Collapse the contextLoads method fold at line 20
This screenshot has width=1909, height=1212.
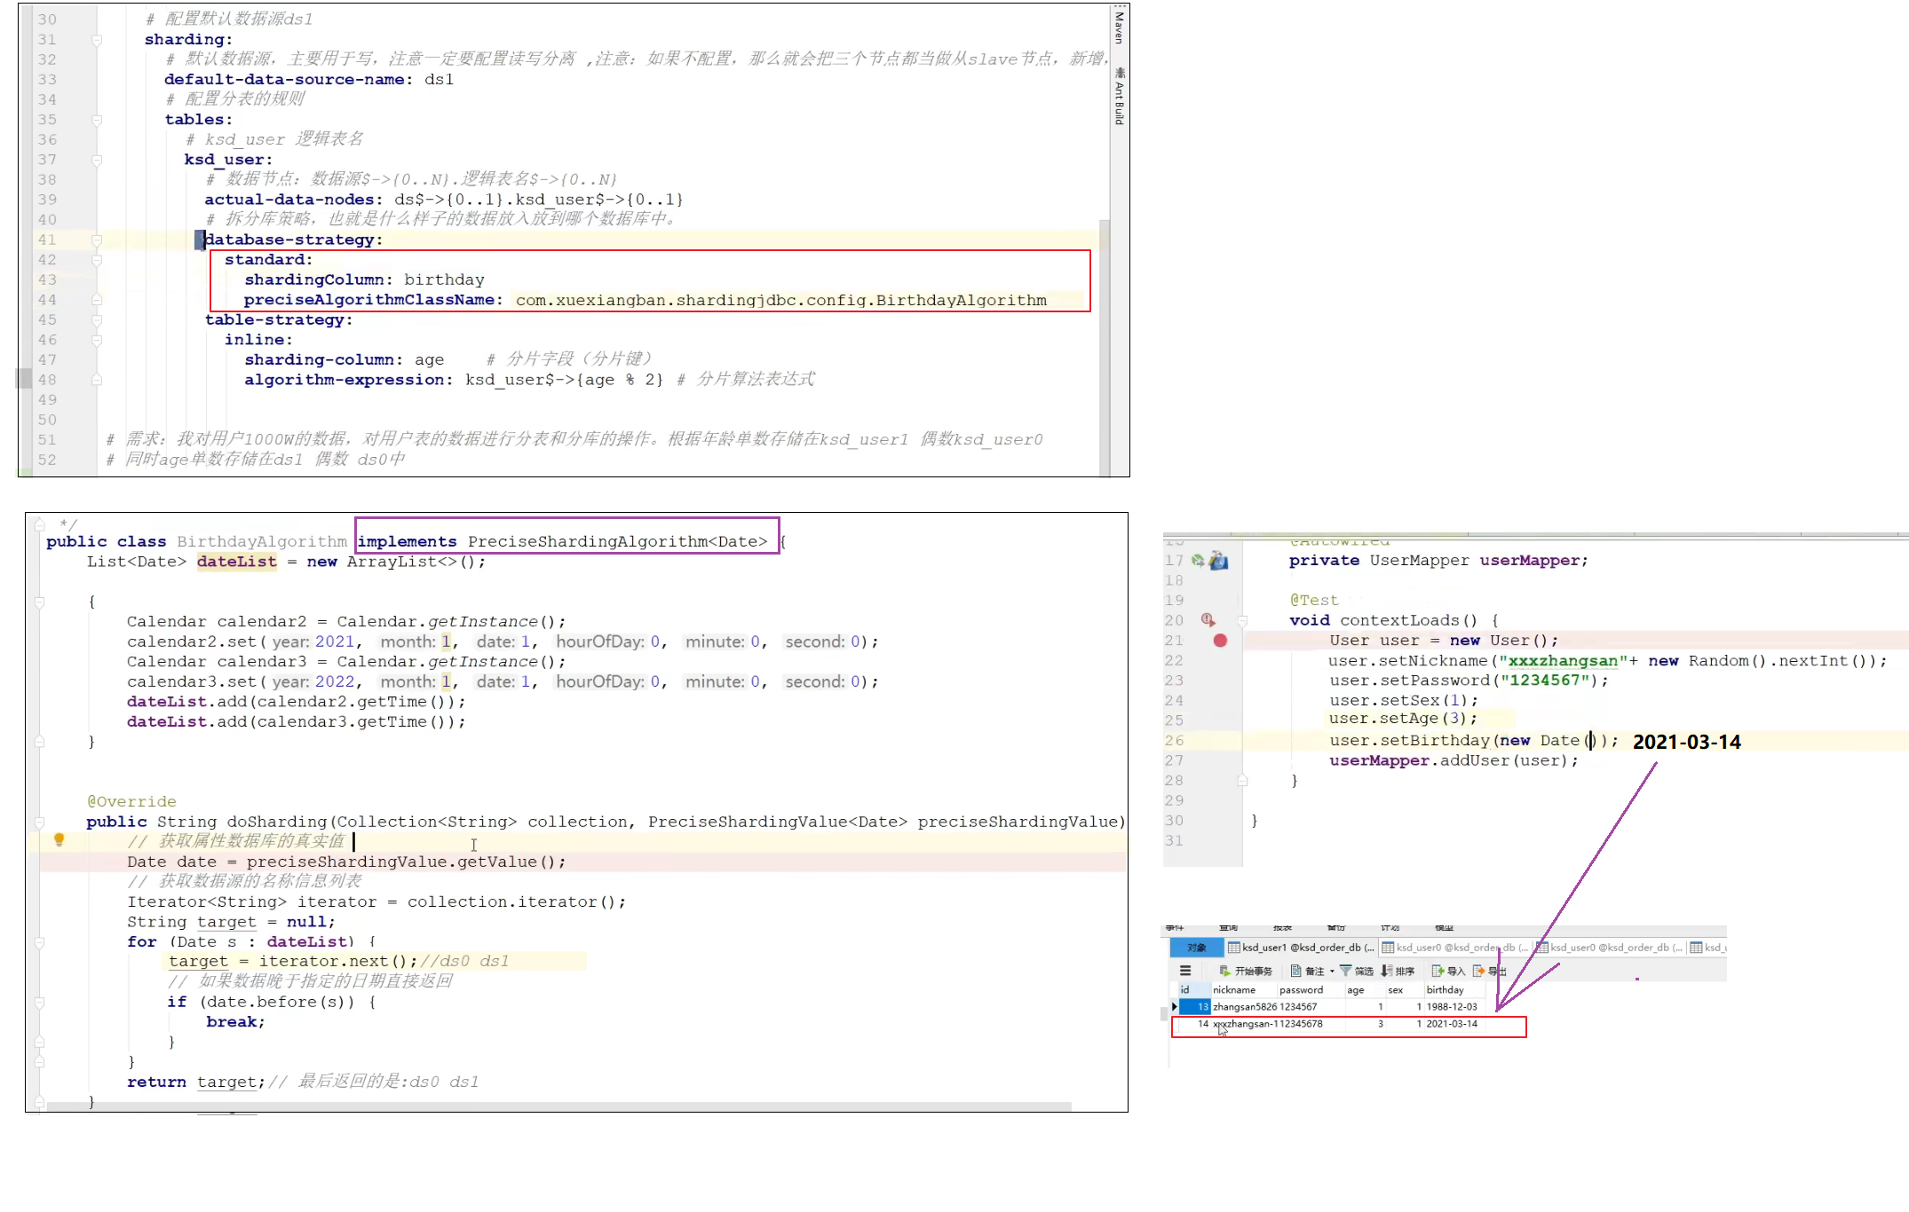(x=1242, y=620)
